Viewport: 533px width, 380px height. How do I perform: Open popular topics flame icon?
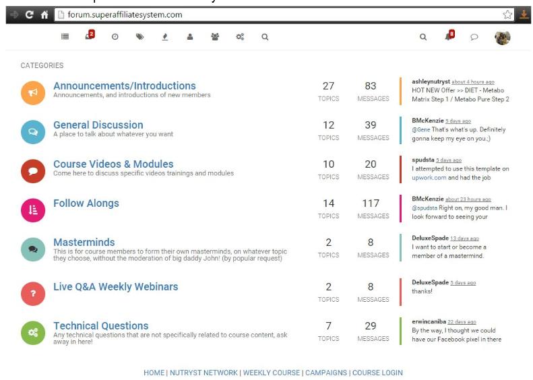(165, 36)
